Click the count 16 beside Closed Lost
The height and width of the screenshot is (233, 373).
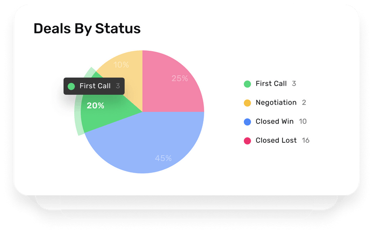click(305, 140)
